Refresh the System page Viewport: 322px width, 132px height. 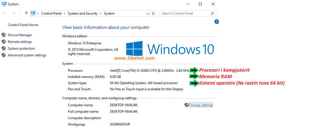click(153, 13)
